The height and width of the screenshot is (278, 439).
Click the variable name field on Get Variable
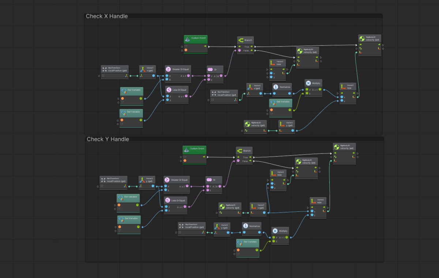[x=131, y=98]
